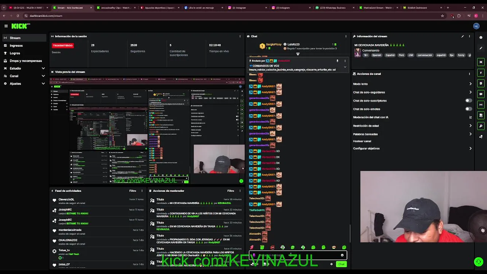Toggle the lightning bolt panel icon
The height and width of the screenshot is (274, 487).
coord(481,73)
